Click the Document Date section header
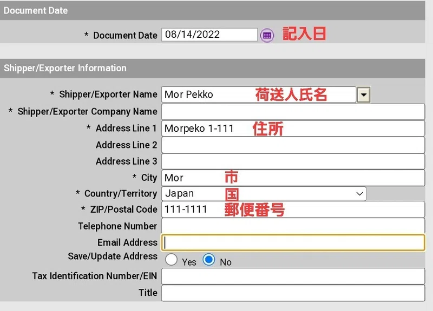 [x=212, y=10]
